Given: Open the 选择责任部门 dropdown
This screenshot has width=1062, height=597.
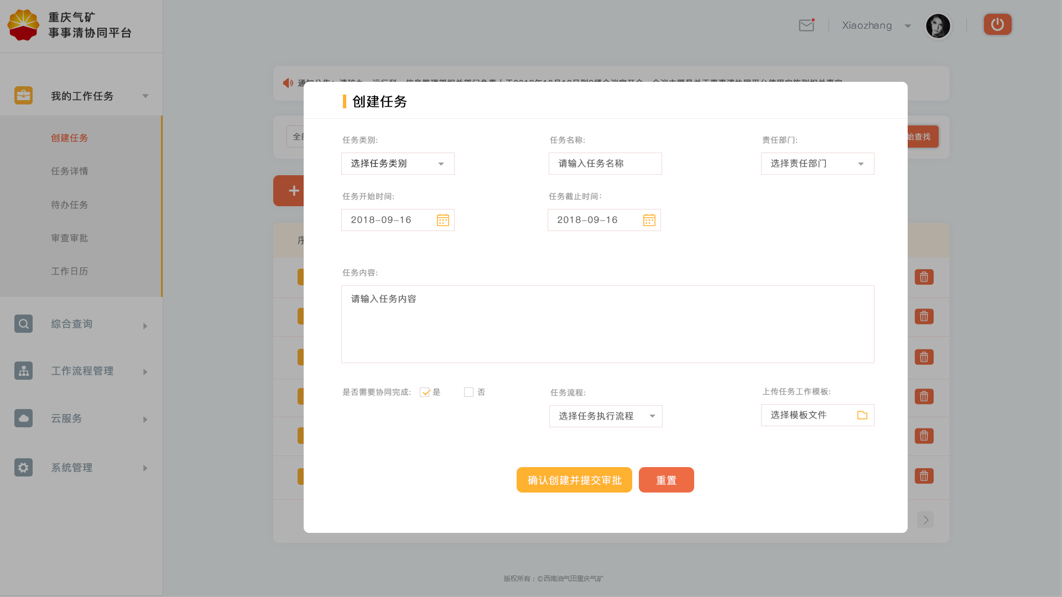Looking at the screenshot, I should (818, 163).
